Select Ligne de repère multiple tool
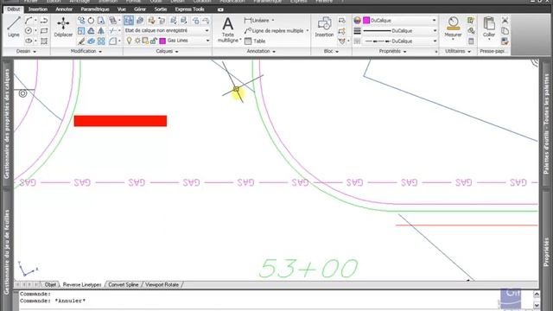 [x=276, y=31]
